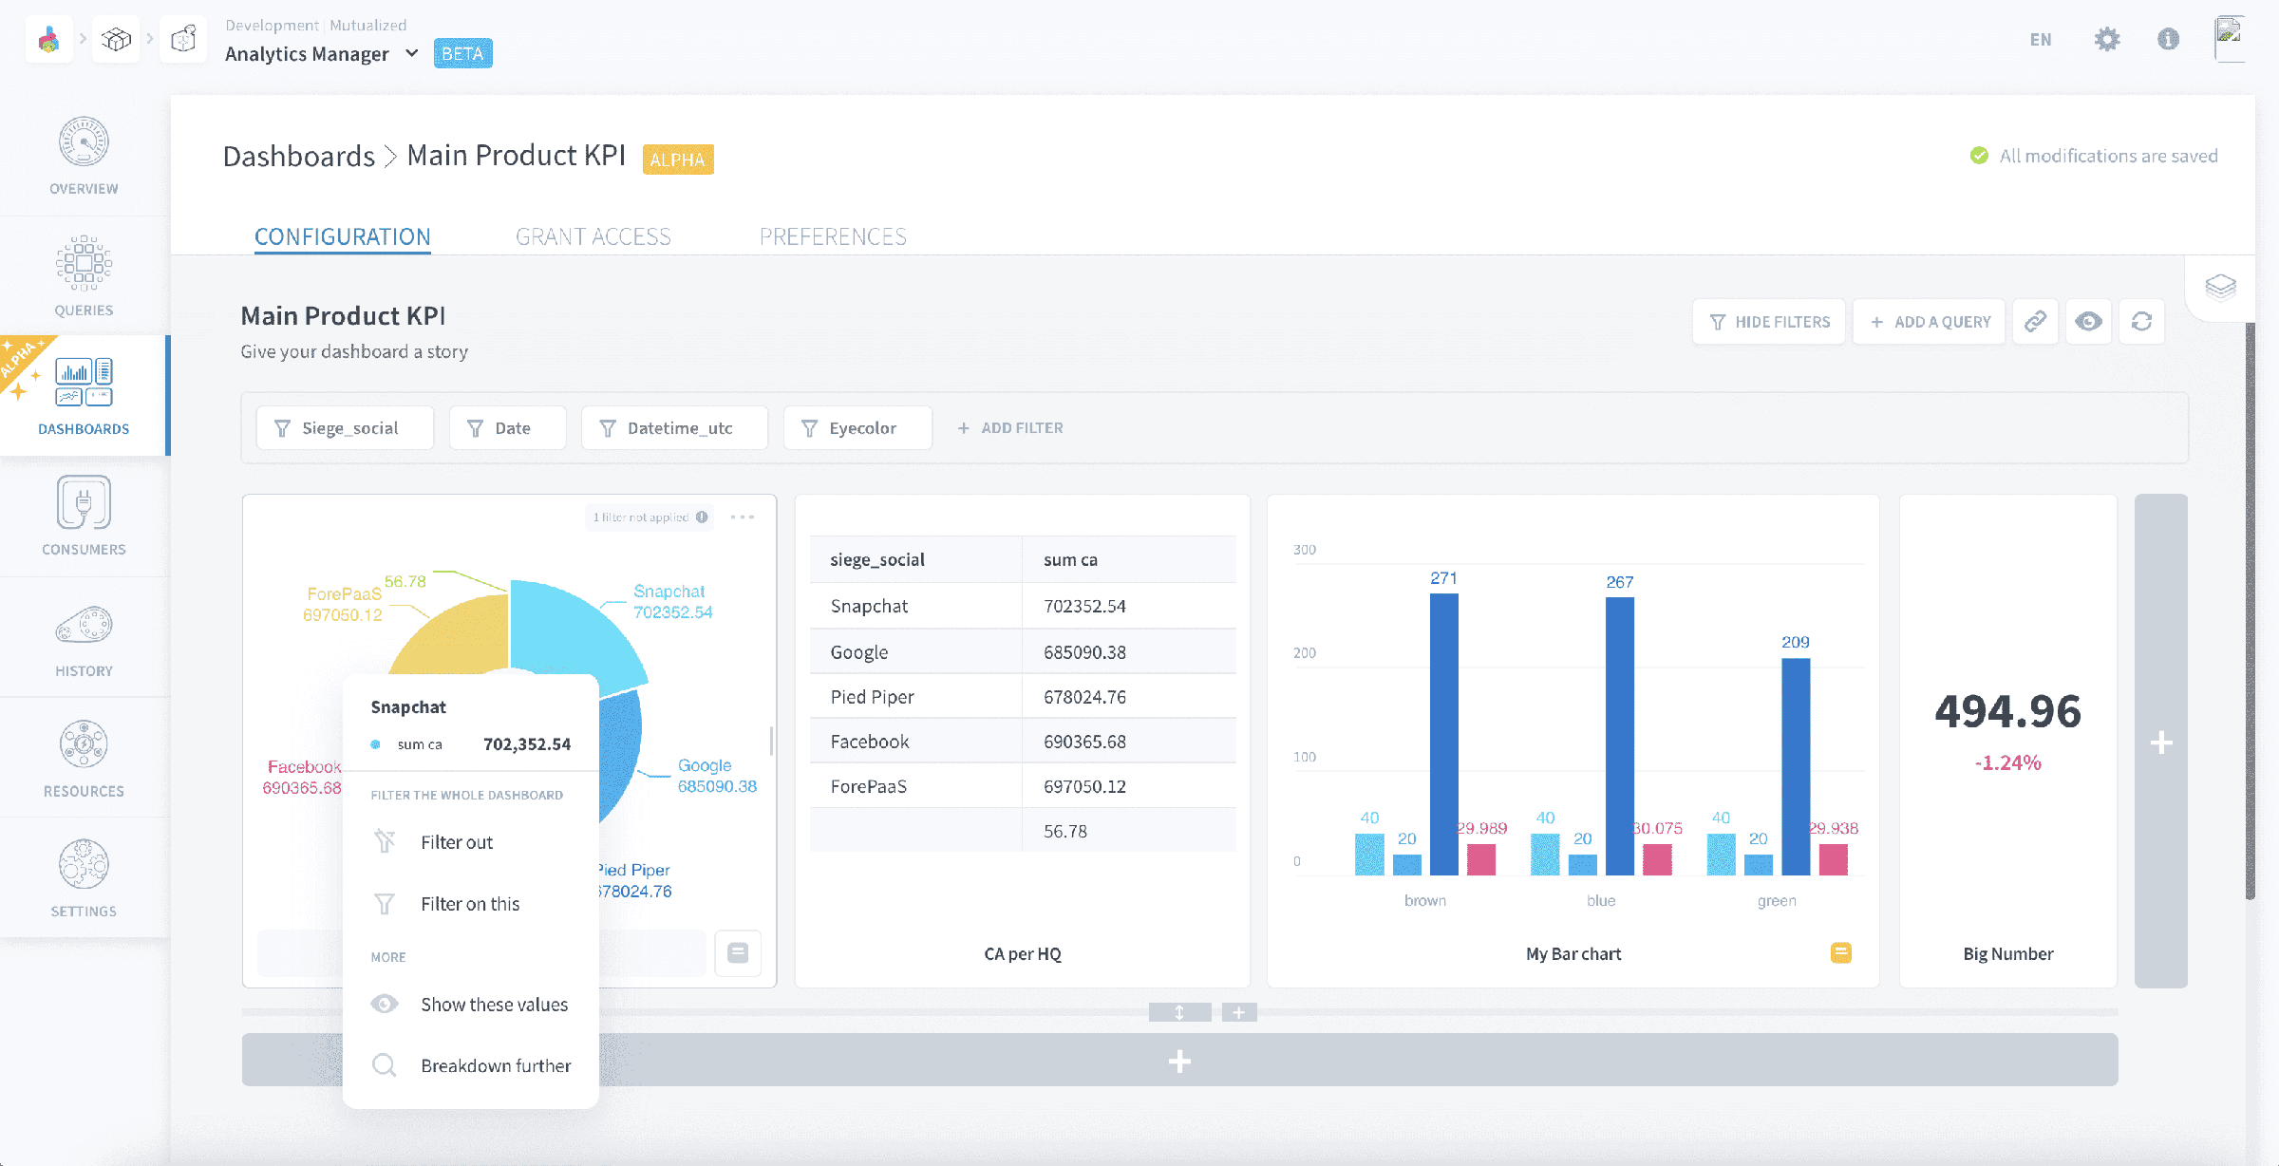The image size is (2279, 1166).
Task: Choose Filter out in context menu
Action: (x=471, y=842)
